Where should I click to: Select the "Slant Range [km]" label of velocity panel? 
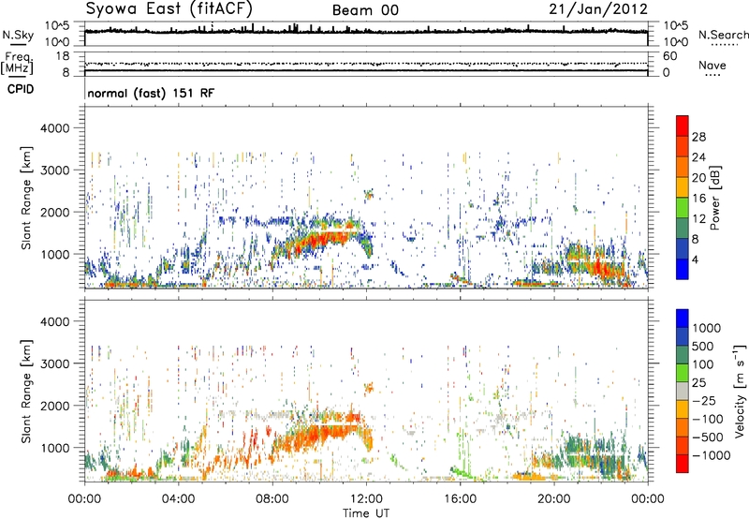[x=26, y=391]
